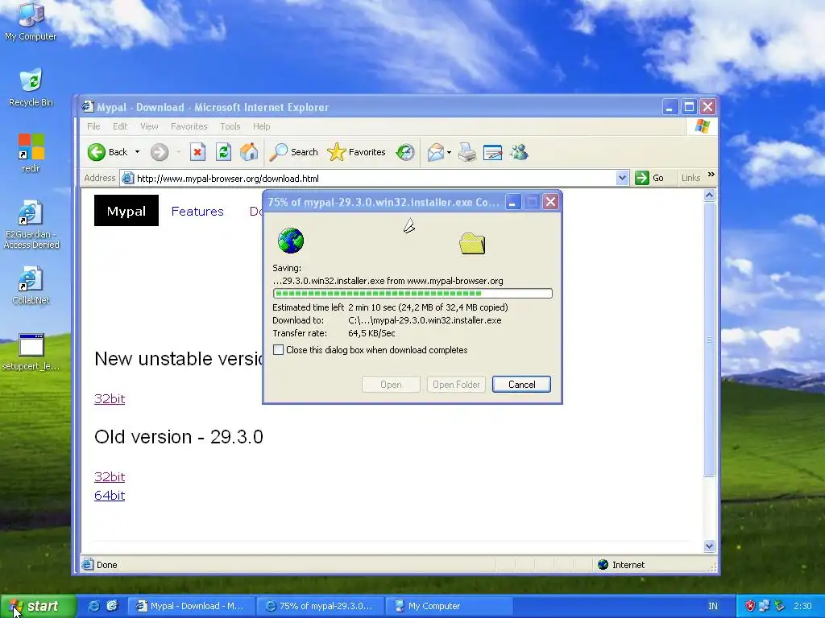The width and height of the screenshot is (825, 618).
Task: Open the View menu
Action: (149, 126)
